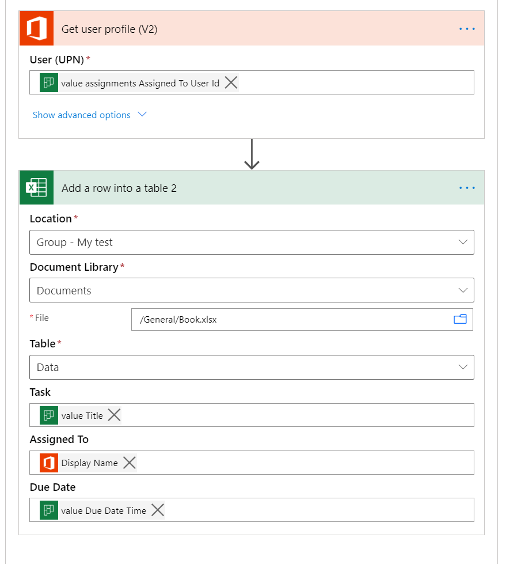This screenshot has width=506, height=564.
Task: Click Office icon on Display Name token
Action: [49, 463]
